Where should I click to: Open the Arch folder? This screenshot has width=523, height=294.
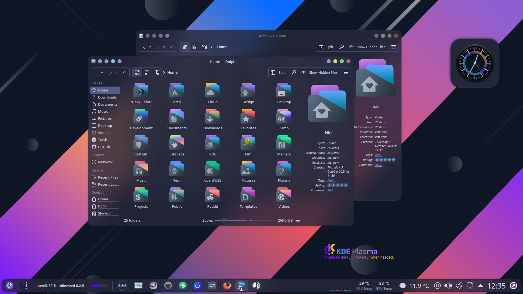click(177, 93)
